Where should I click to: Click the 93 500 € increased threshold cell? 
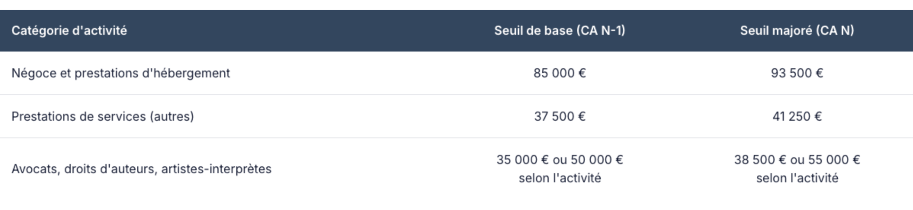click(x=797, y=73)
